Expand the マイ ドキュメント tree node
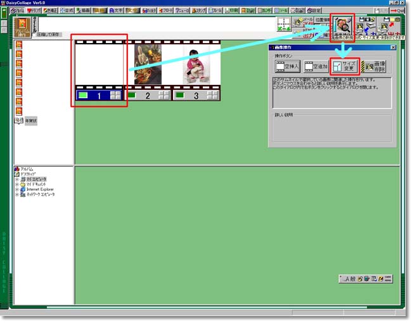 17,184
